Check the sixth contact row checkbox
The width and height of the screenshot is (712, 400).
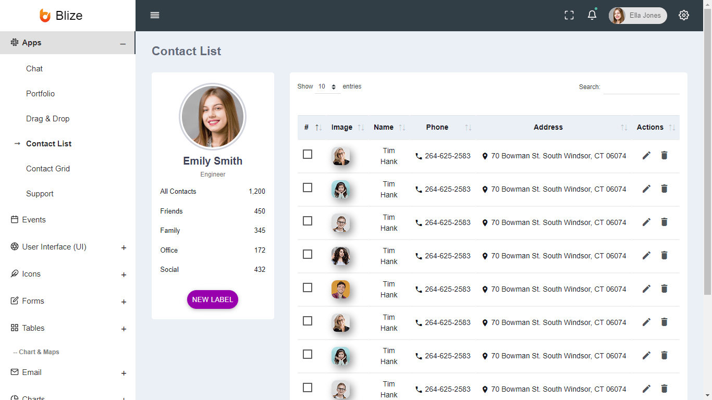(308, 321)
